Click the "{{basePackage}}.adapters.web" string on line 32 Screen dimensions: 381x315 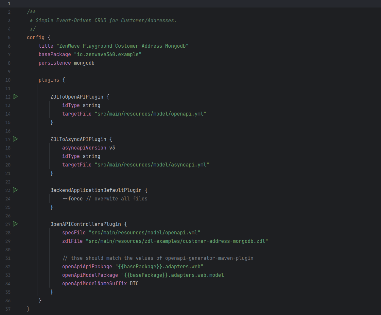pos(159,266)
